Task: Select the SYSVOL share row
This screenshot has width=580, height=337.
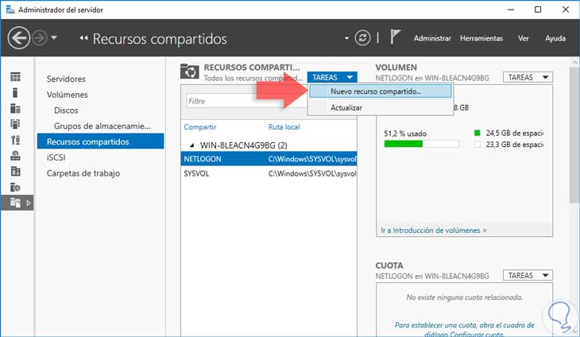Action: click(269, 173)
